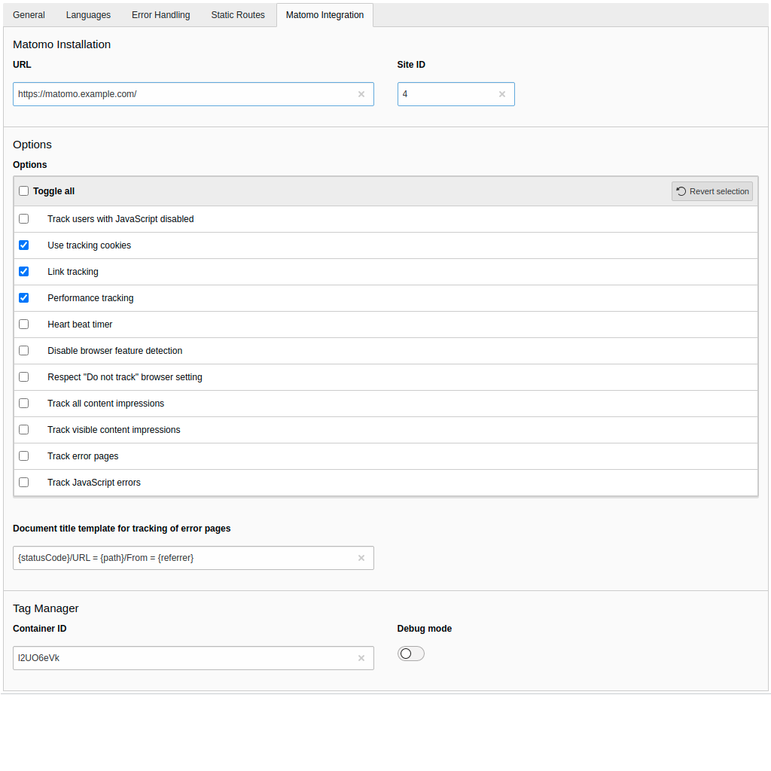
Task: Check Respect "Do not track" browser setting
Action: (24, 377)
